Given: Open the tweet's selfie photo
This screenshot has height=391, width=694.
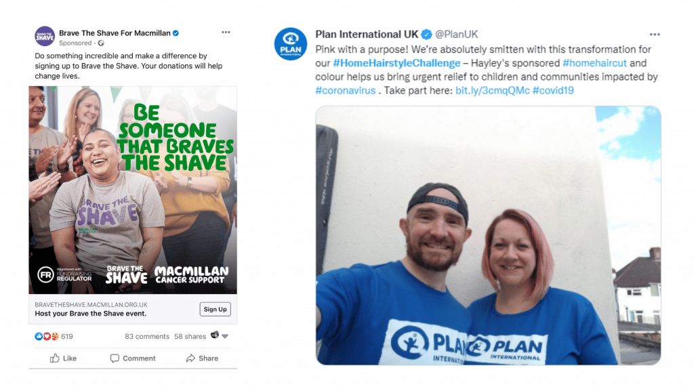Looking at the screenshot, I should tap(488, 235).
